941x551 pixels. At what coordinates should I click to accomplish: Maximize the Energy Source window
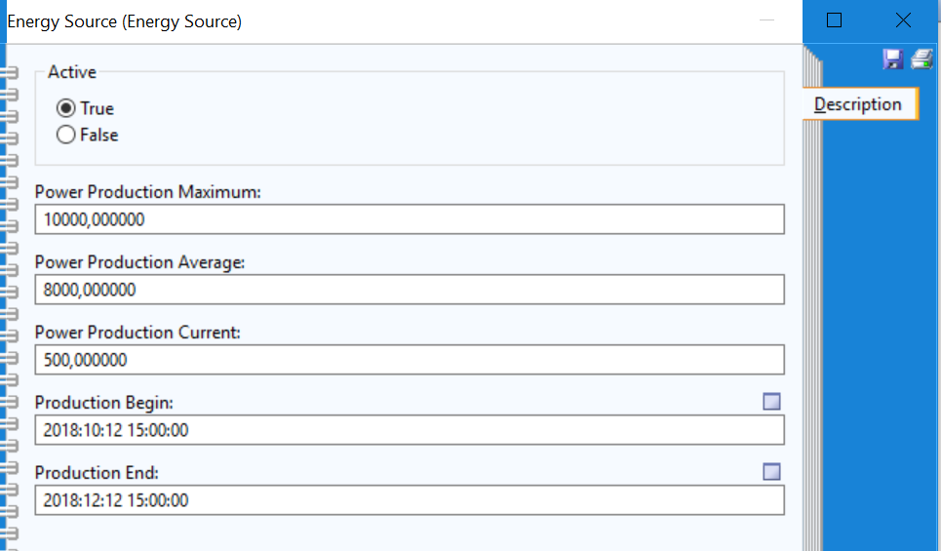tap(834, 20)
